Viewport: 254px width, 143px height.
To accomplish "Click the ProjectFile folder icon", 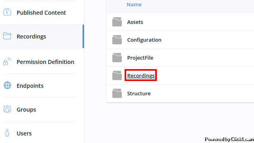I will click(117, 58).
